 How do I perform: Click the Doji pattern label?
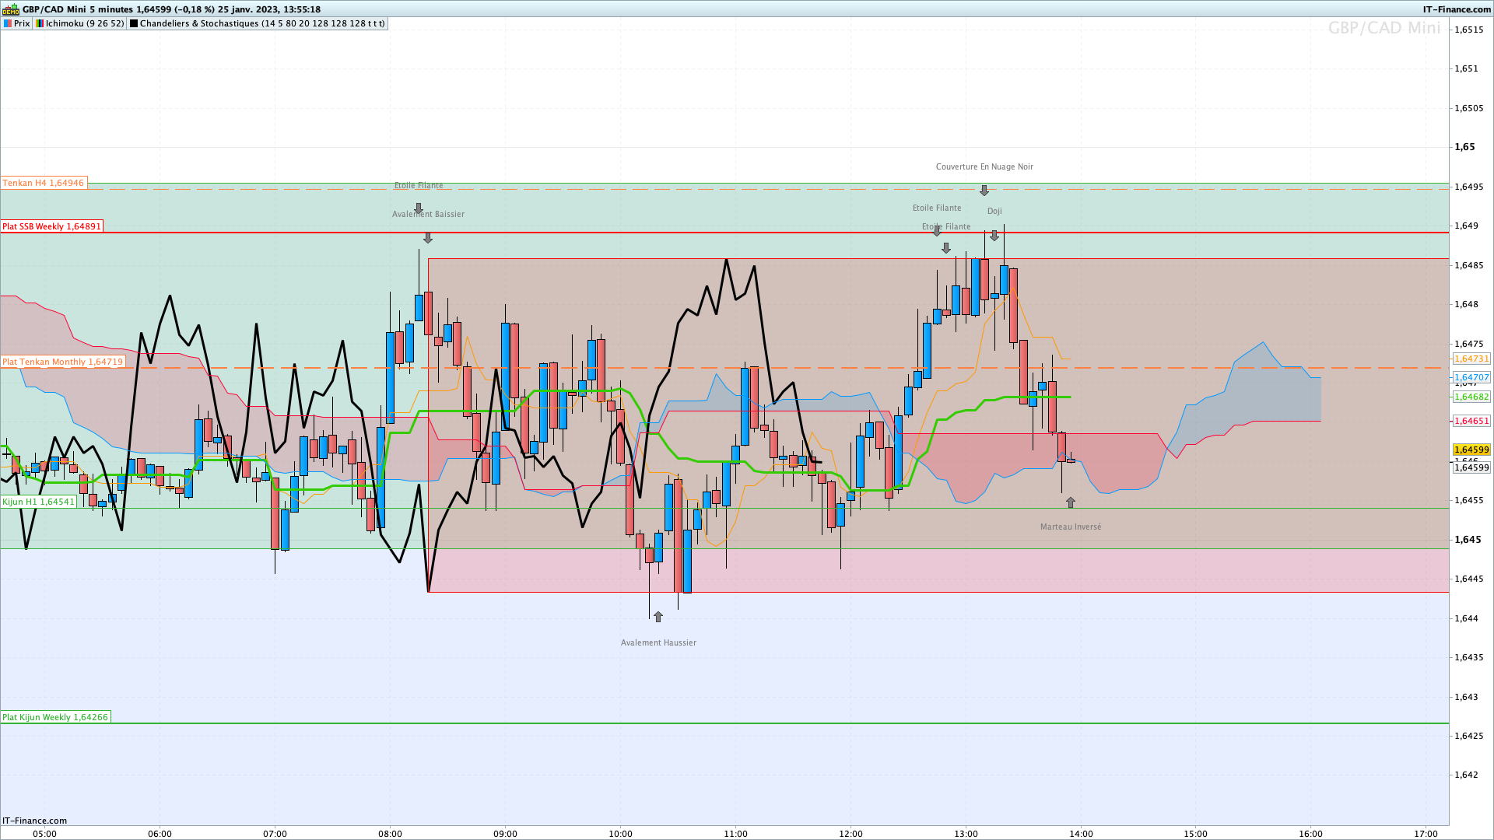(994, 211)
